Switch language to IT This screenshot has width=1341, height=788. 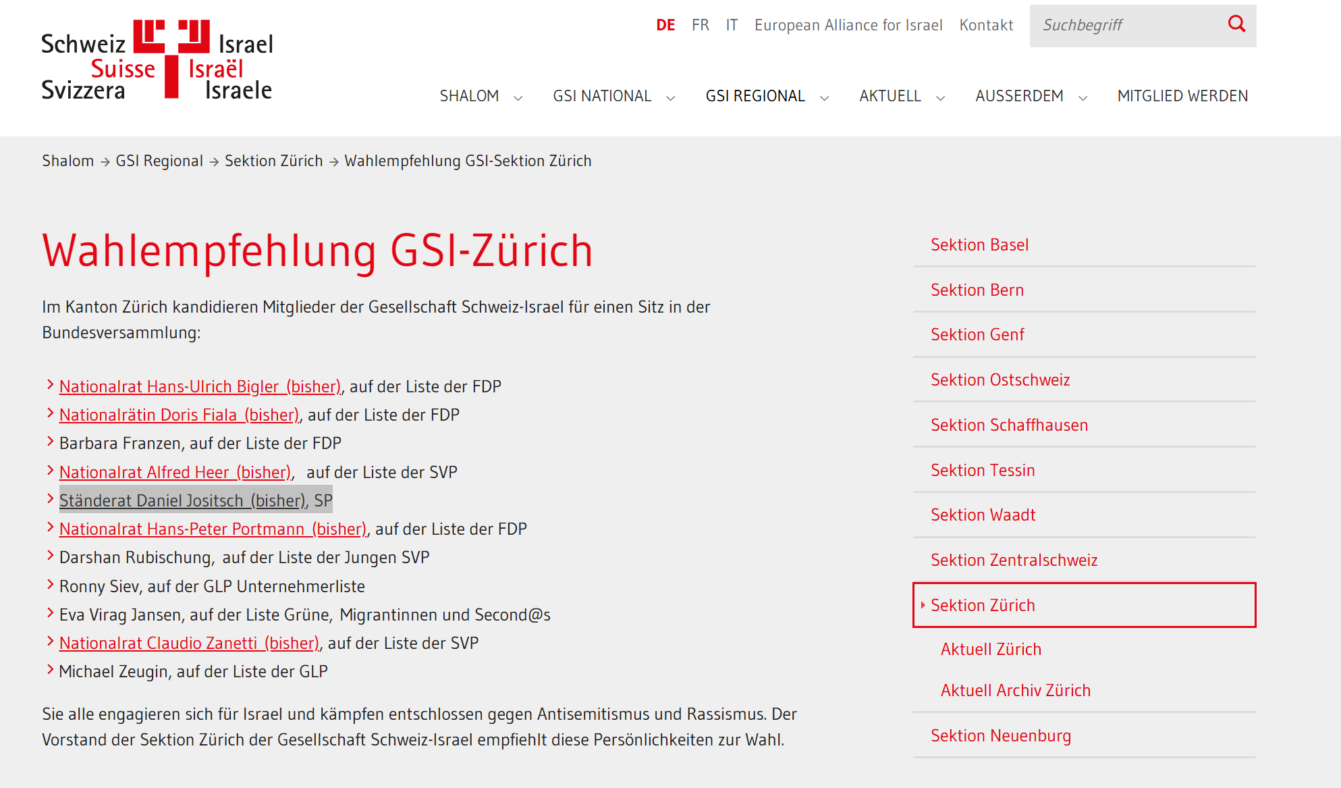(x=732, y=25)
